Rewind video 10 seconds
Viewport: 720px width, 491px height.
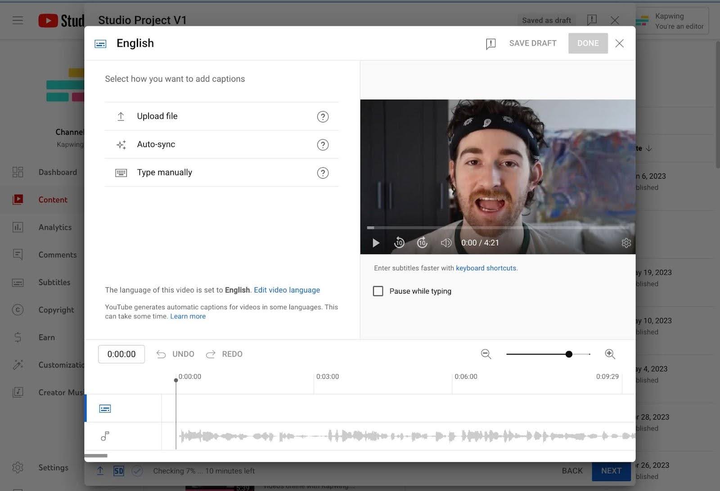click(399, 243)
